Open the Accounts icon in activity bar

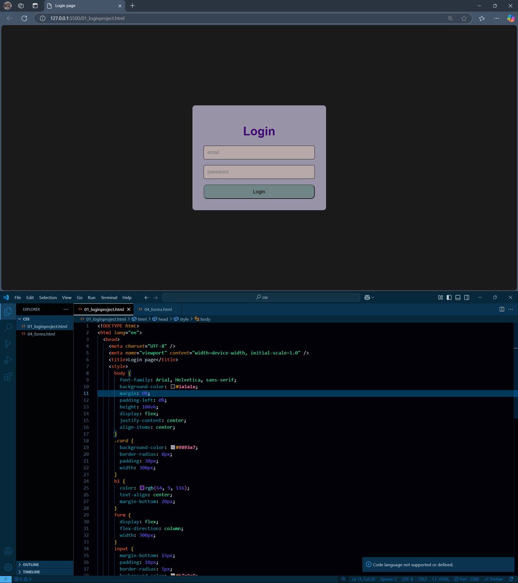point(8,551)
